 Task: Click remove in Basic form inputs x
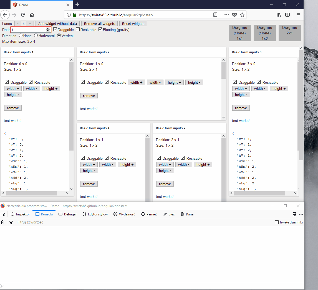click(x=165, y=184)
